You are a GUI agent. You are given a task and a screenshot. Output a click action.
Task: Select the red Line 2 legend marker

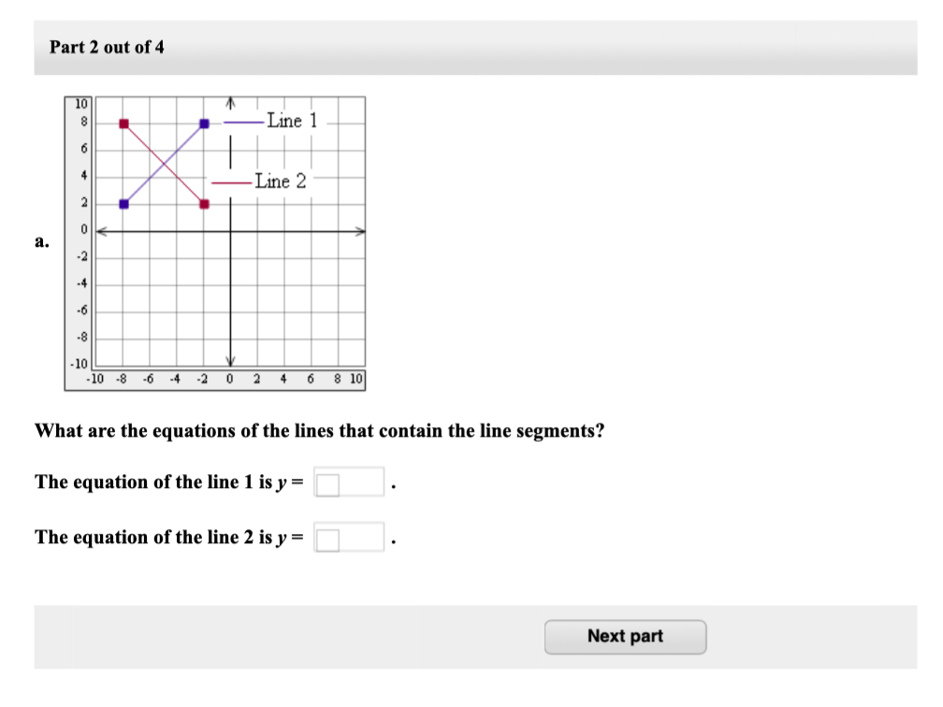point(231,182)
